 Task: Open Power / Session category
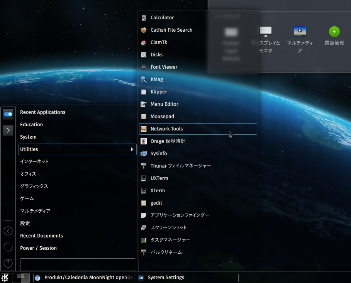click(x=38, y=248)
